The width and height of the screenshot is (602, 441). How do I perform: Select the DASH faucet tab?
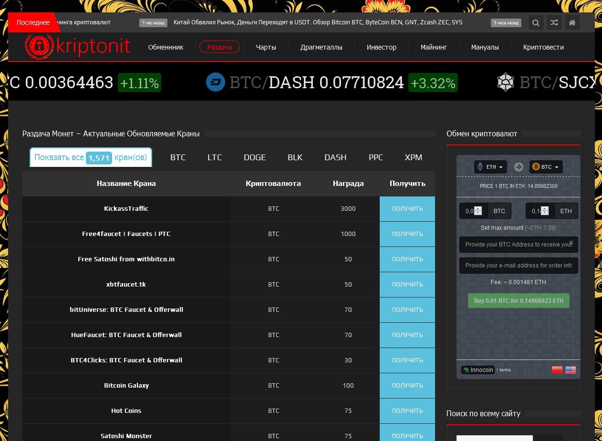point(335,157)
